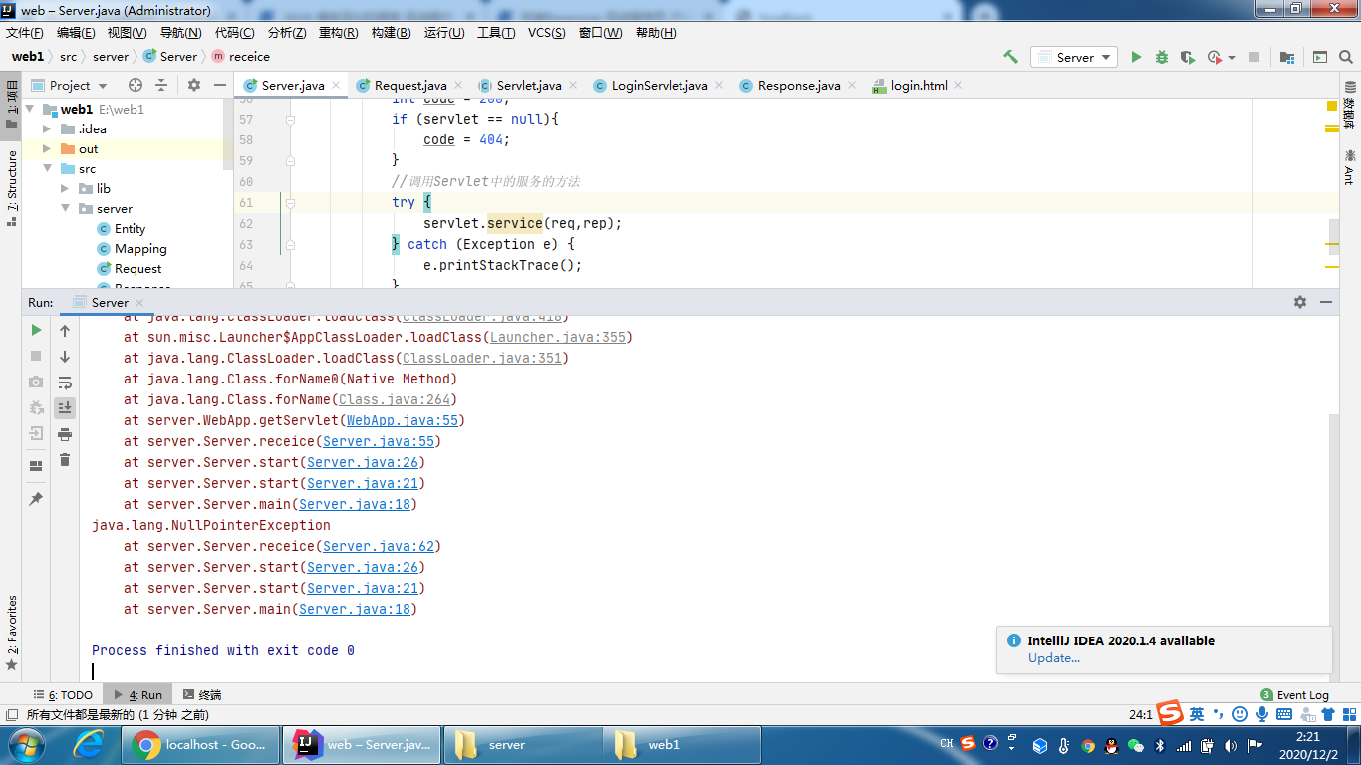Screen dimensions: 1361x765
Task: Open the Server run configuration dropdown
Action: coord(1074,57)
